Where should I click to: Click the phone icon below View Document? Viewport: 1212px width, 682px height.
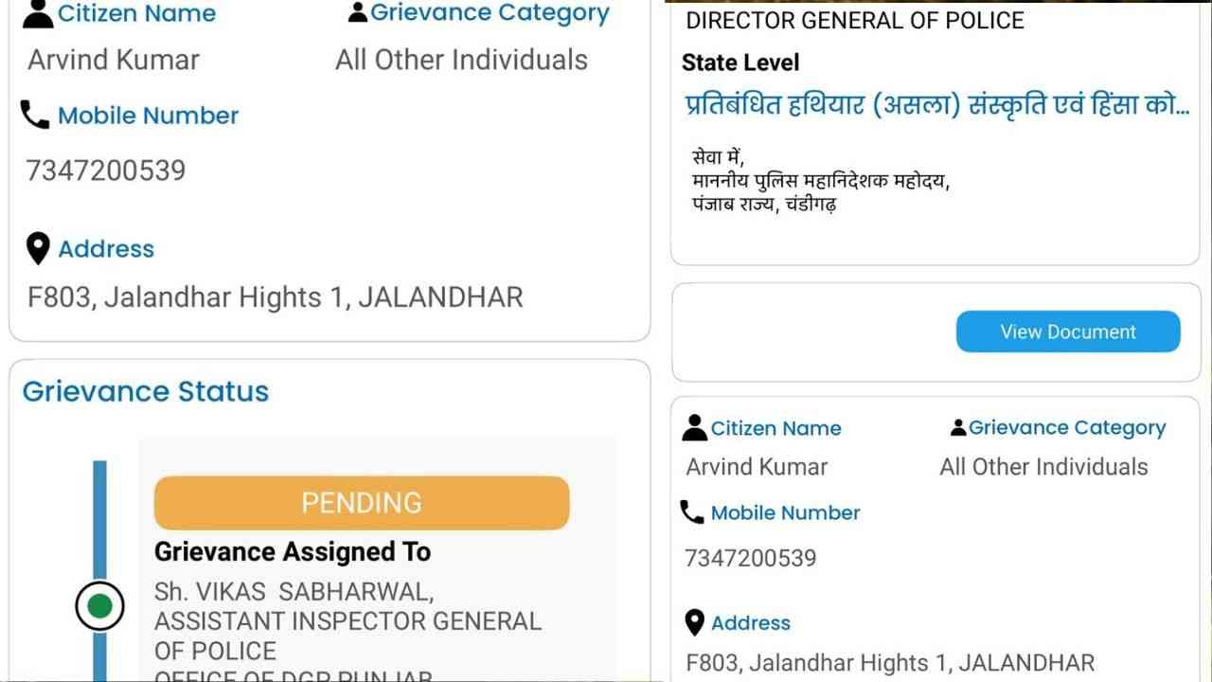point(692,512)
